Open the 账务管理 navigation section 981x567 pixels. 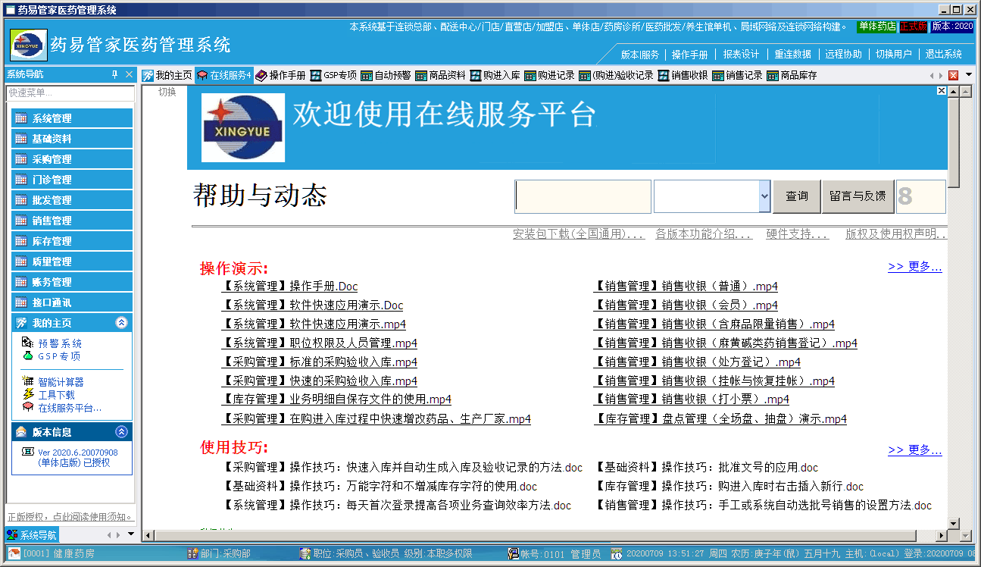72,282
